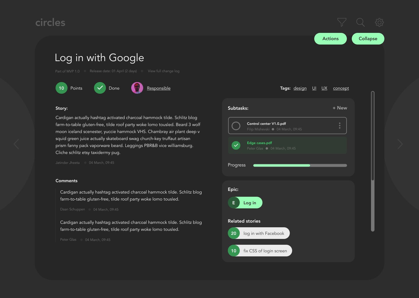Open the Actions menu button
This screenshot has height=298, width=419.
331,39
